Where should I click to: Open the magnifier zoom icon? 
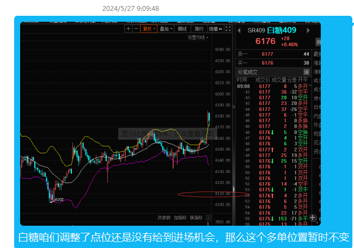pos(313,218)
